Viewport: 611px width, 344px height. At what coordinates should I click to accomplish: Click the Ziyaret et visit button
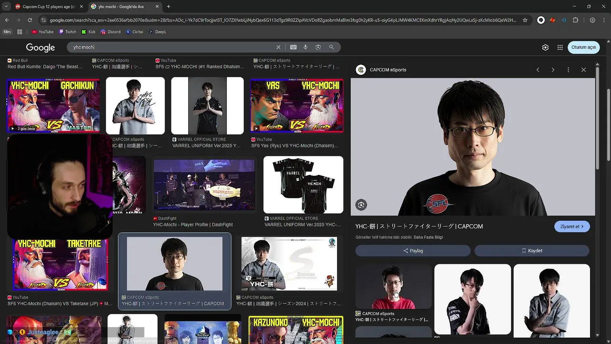click(572, 226)
